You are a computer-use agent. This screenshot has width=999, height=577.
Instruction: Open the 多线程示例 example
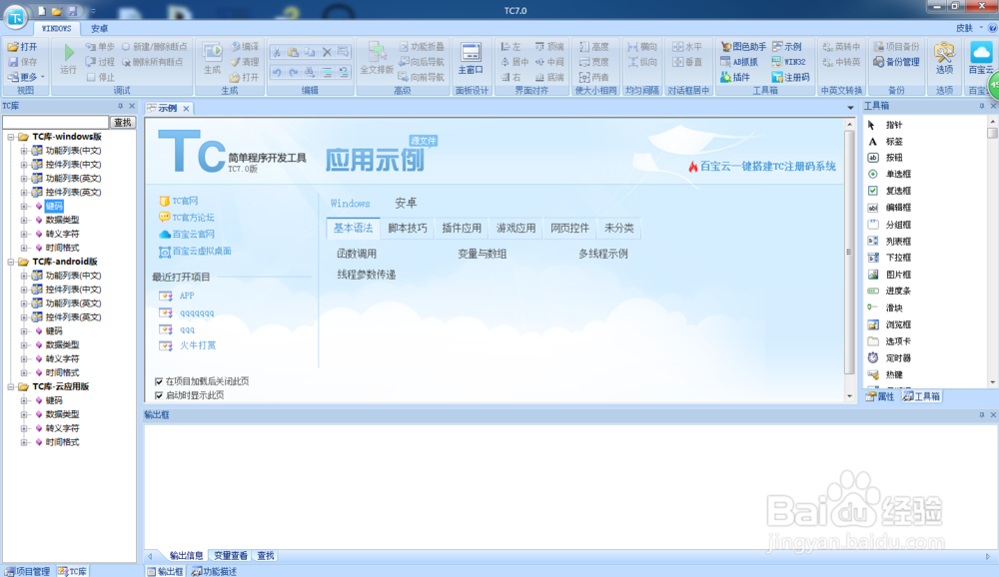click(602, 254)
